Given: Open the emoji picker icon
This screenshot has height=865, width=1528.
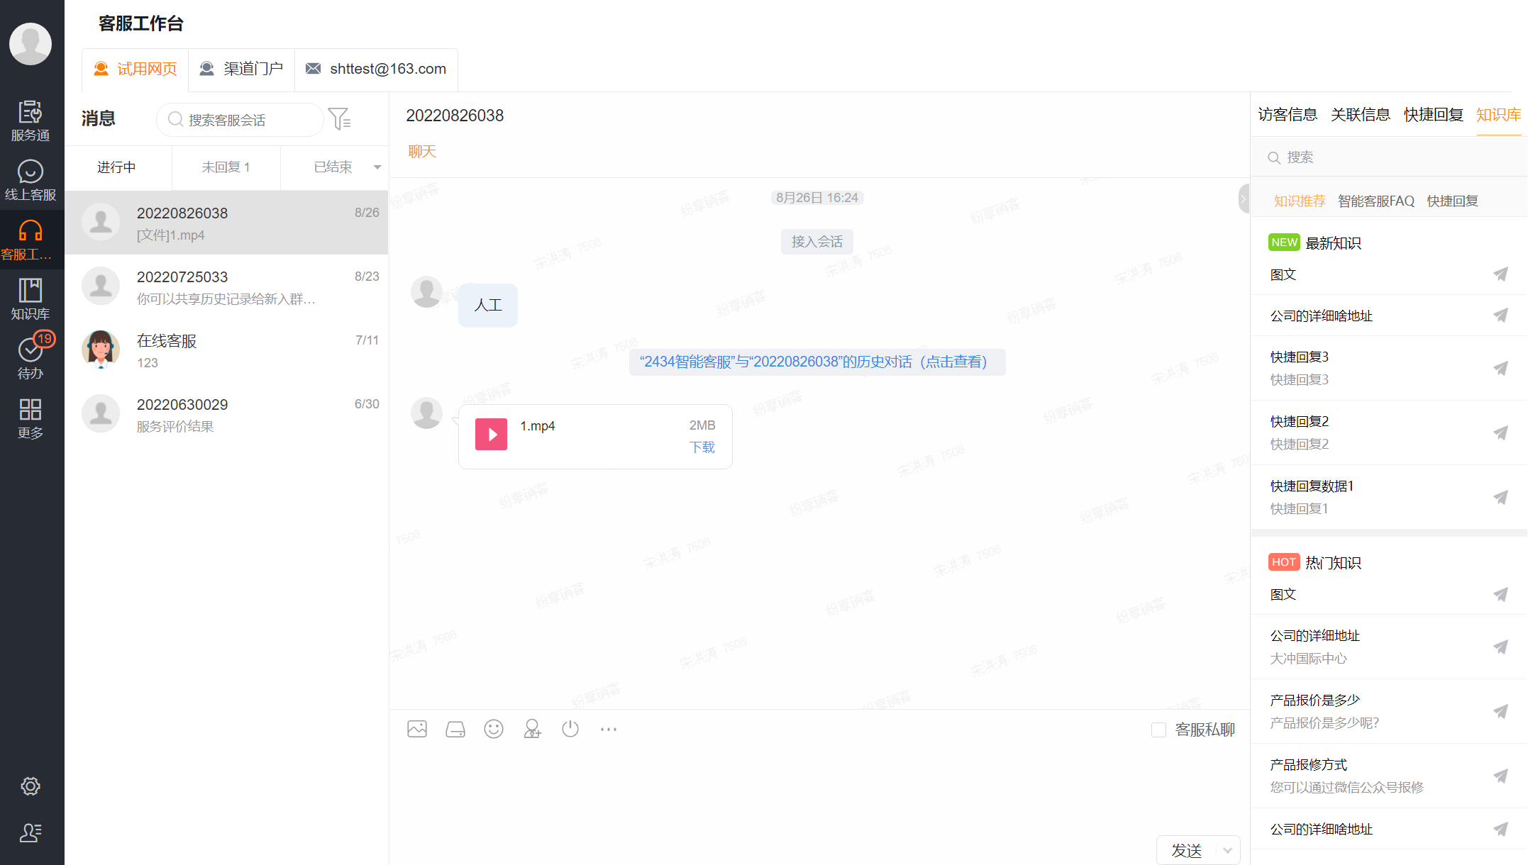Looking at the screenshot, I should tap(494, 729).
